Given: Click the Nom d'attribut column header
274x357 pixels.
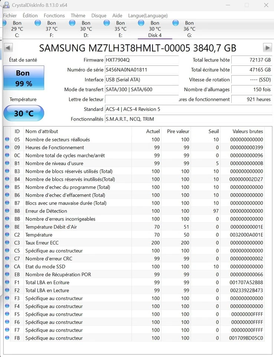Looking at the screenshot, I should pos(77,131).
